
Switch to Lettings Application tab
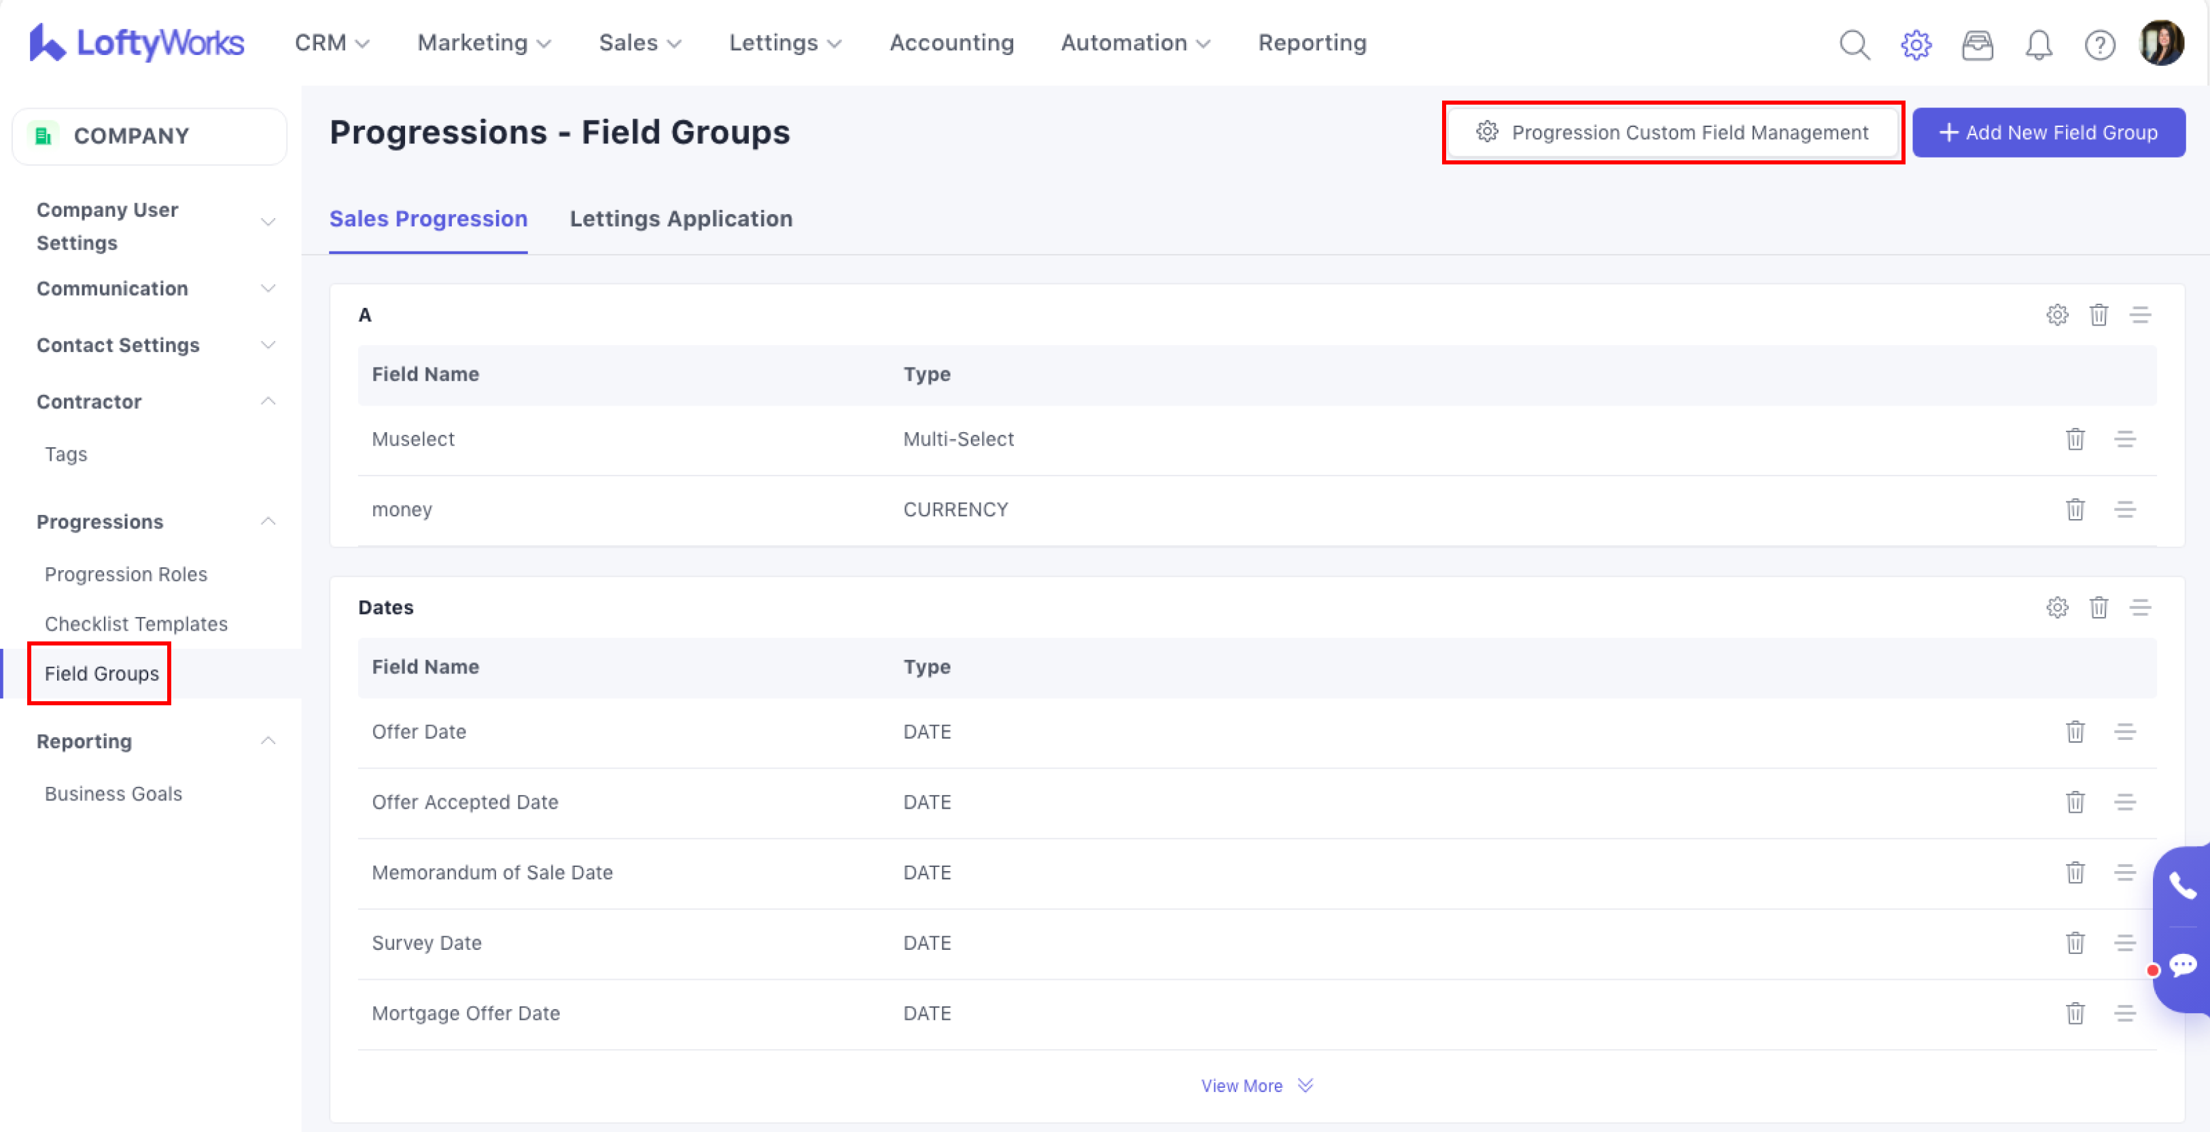click(680, 219)
